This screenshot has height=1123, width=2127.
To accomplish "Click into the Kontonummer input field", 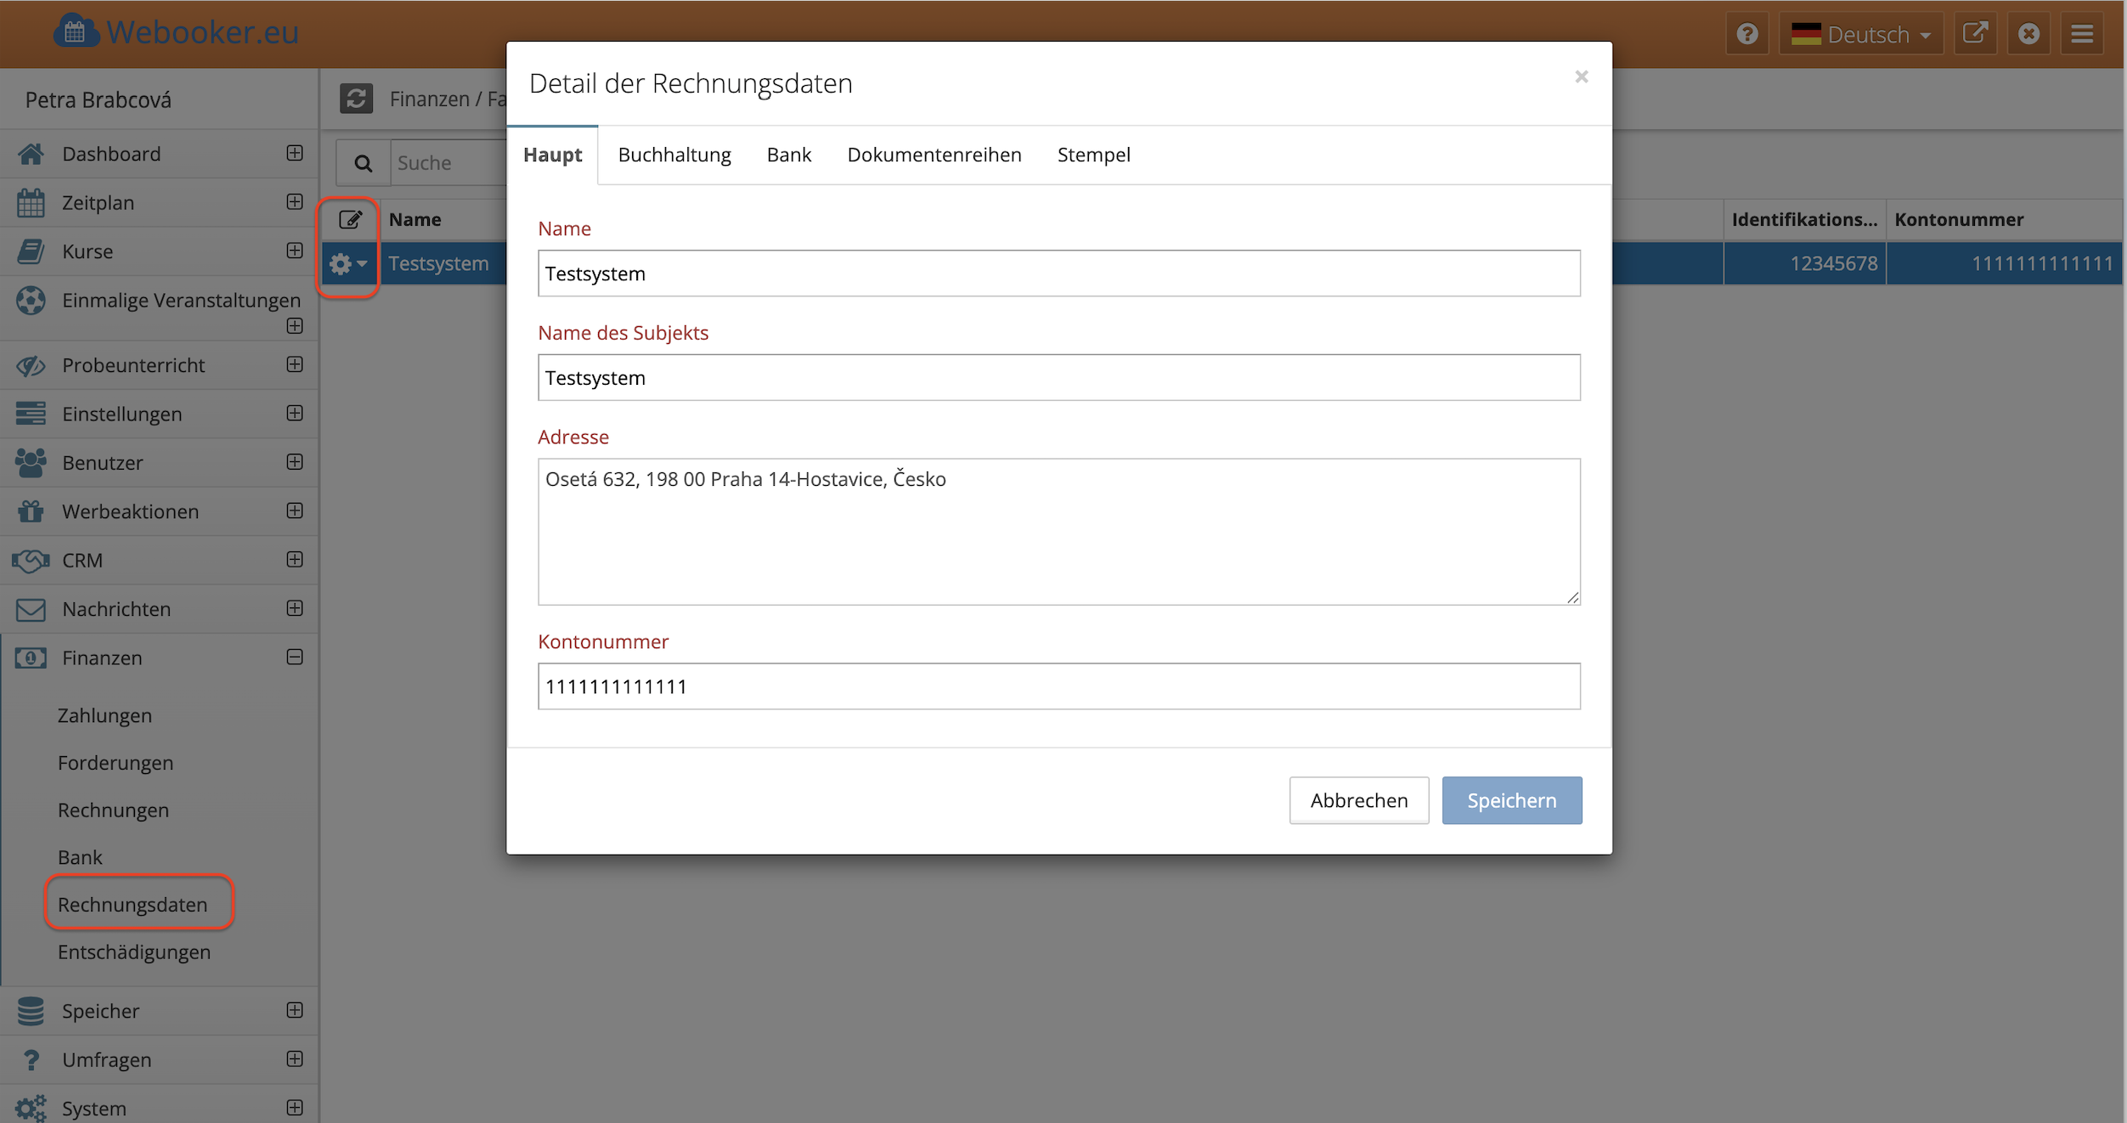I will pos(1058,686).
